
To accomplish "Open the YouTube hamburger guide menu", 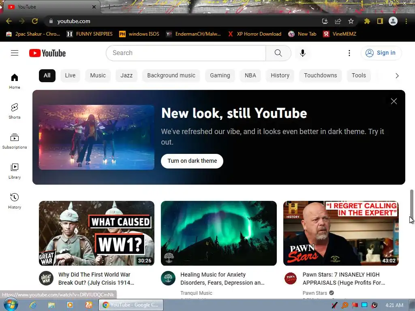I will [15, 53].
